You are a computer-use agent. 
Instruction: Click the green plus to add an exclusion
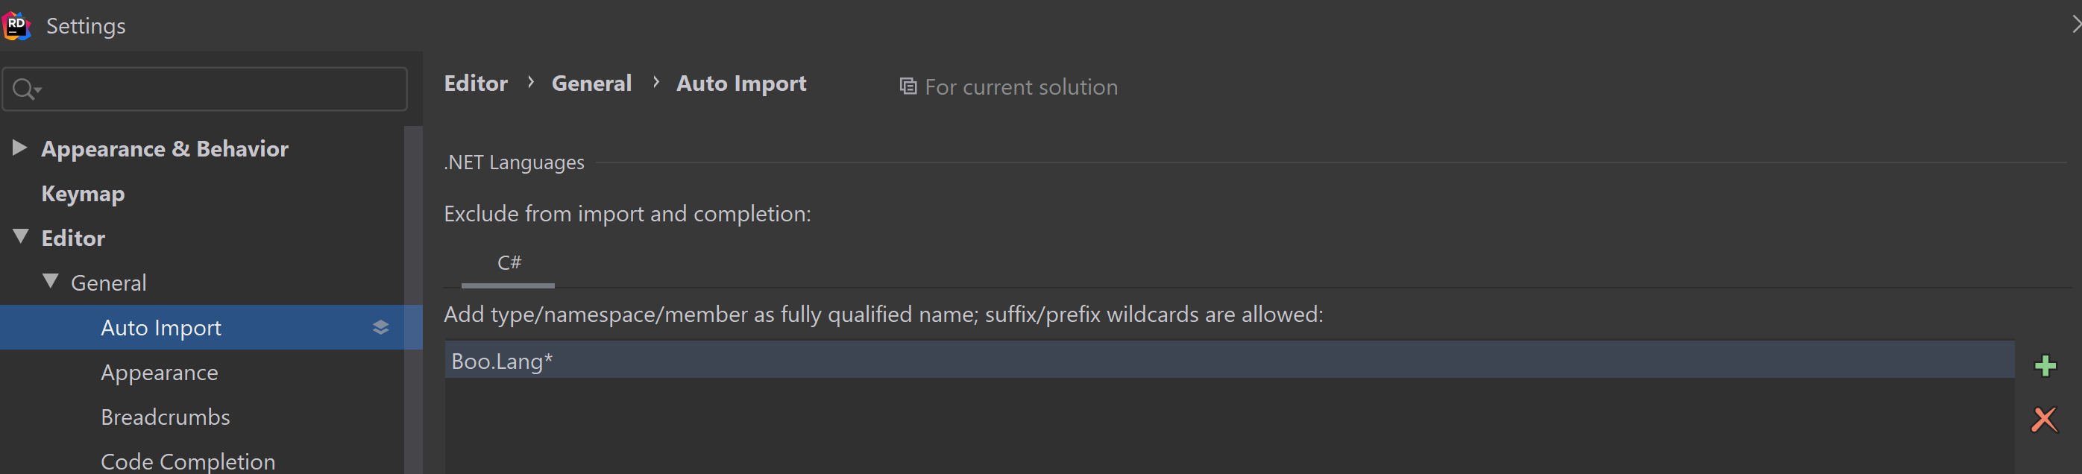[2045, 365]
